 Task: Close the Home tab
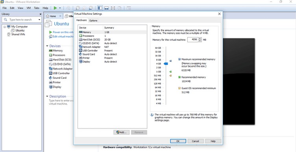pyautogui.click(x=60, y=16)
